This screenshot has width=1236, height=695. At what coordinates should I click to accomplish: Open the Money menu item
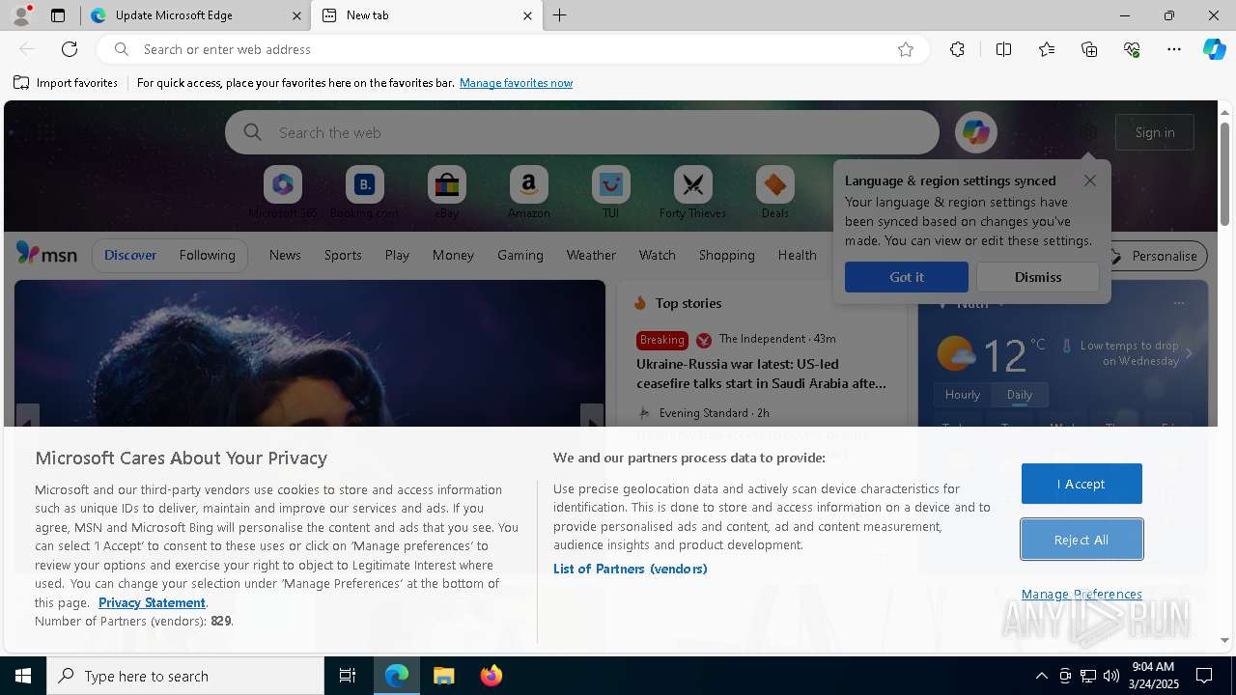pos(453,255)
